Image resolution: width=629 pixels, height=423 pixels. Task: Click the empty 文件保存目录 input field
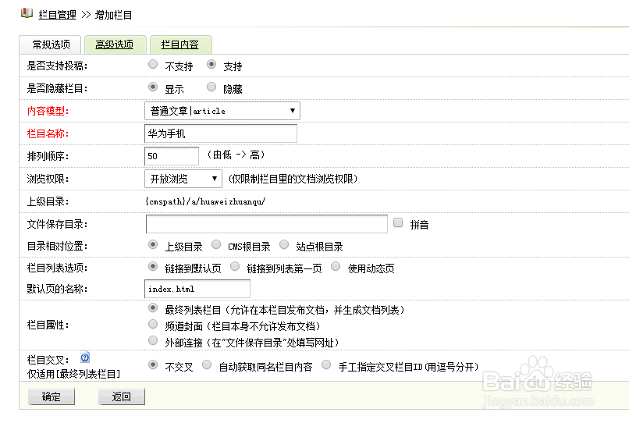[x=266, y=224]
